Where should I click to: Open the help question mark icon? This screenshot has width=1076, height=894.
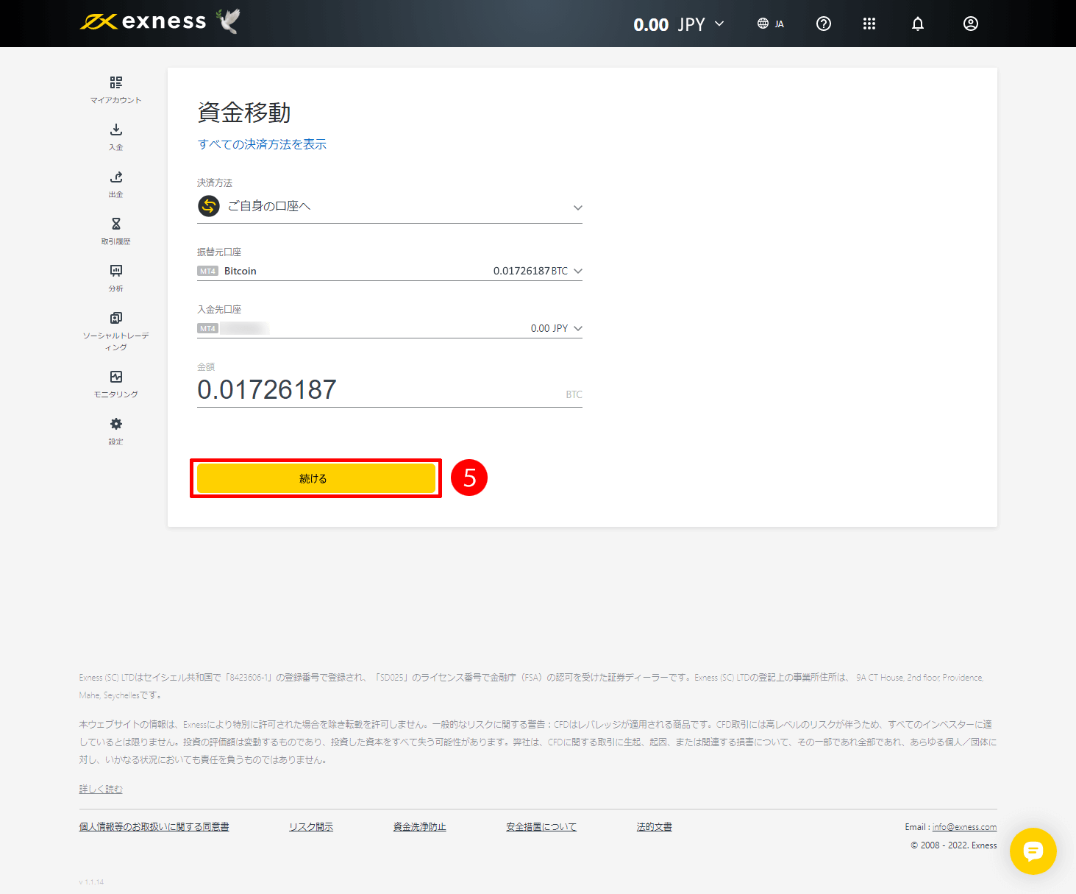point(823,24)
